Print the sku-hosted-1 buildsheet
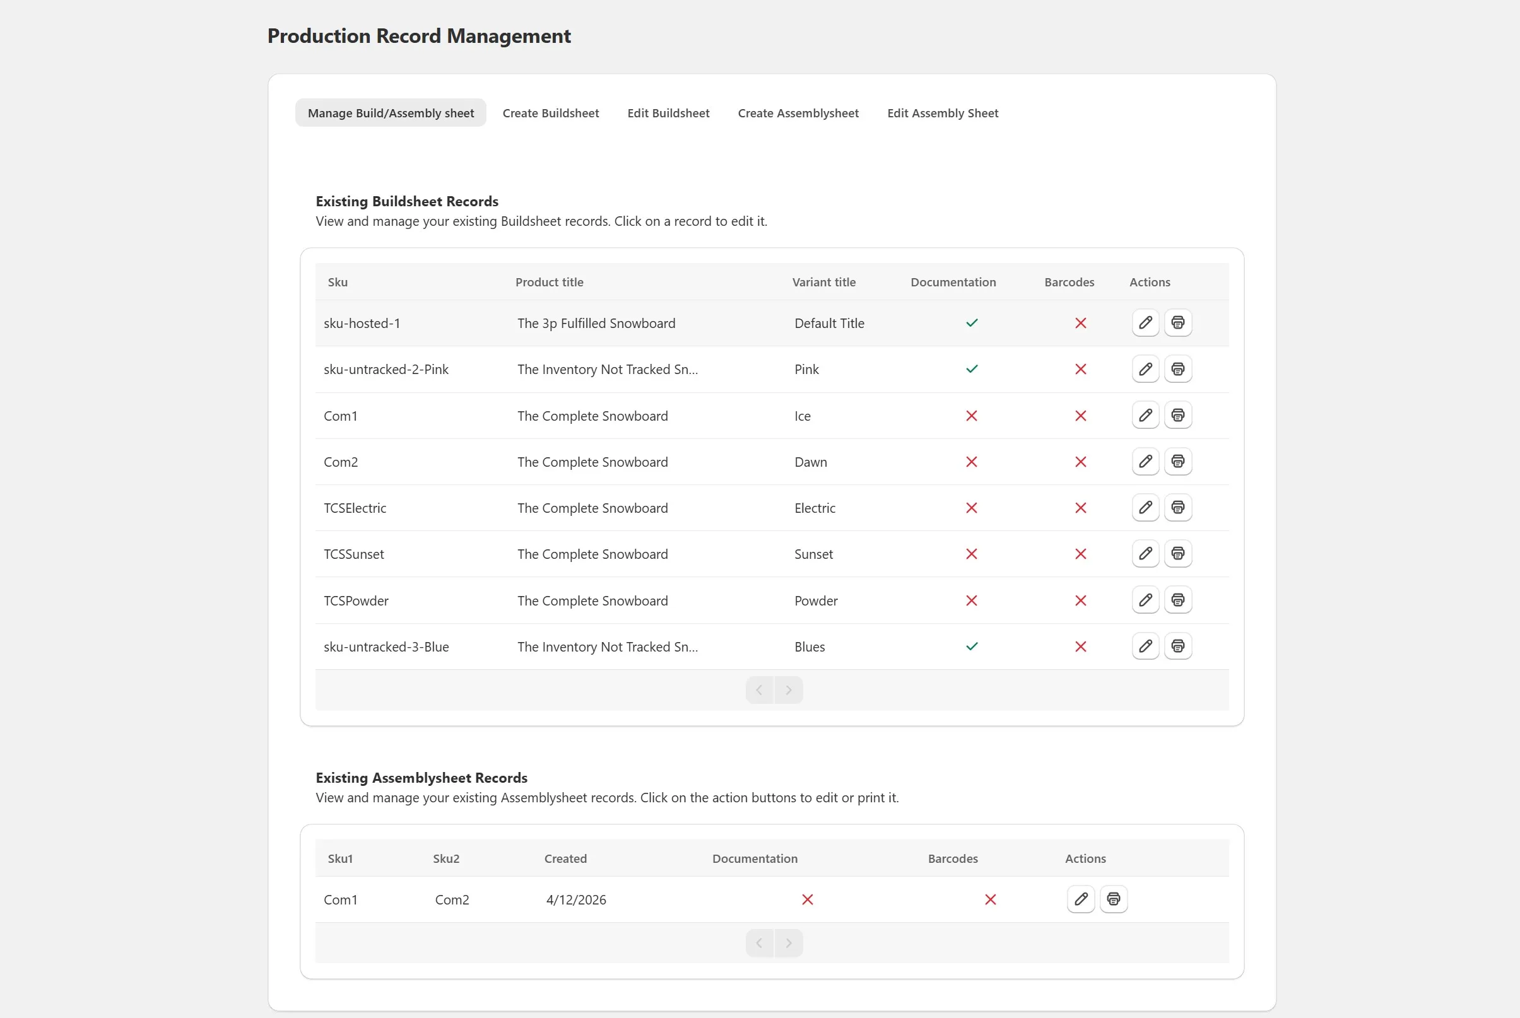This screenshot has height=1018, width=1520. [1178, 323]
